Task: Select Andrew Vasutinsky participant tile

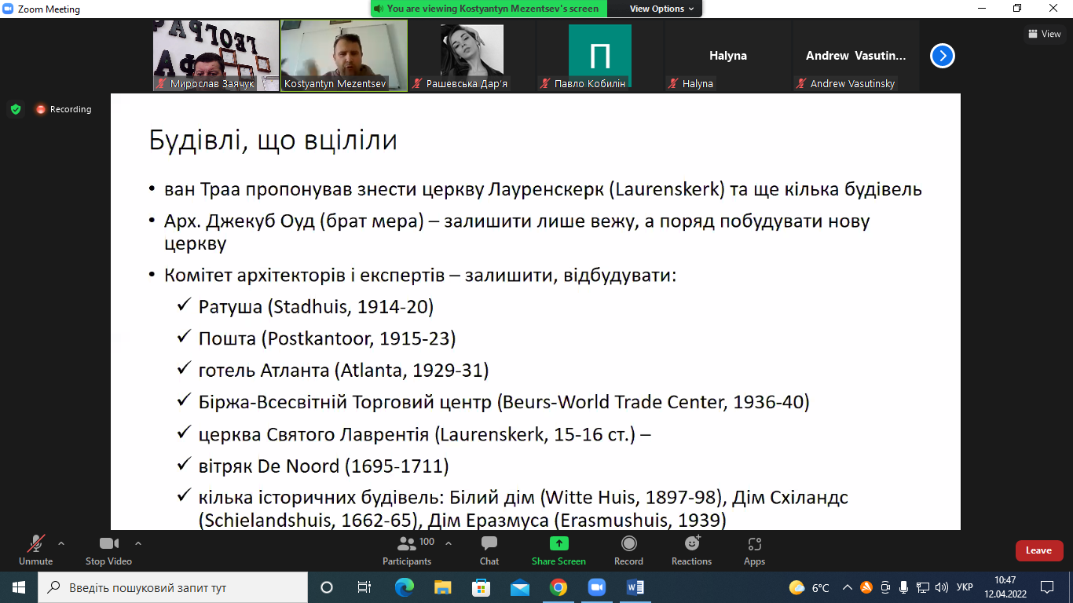Action: click(x=856, y=56)
